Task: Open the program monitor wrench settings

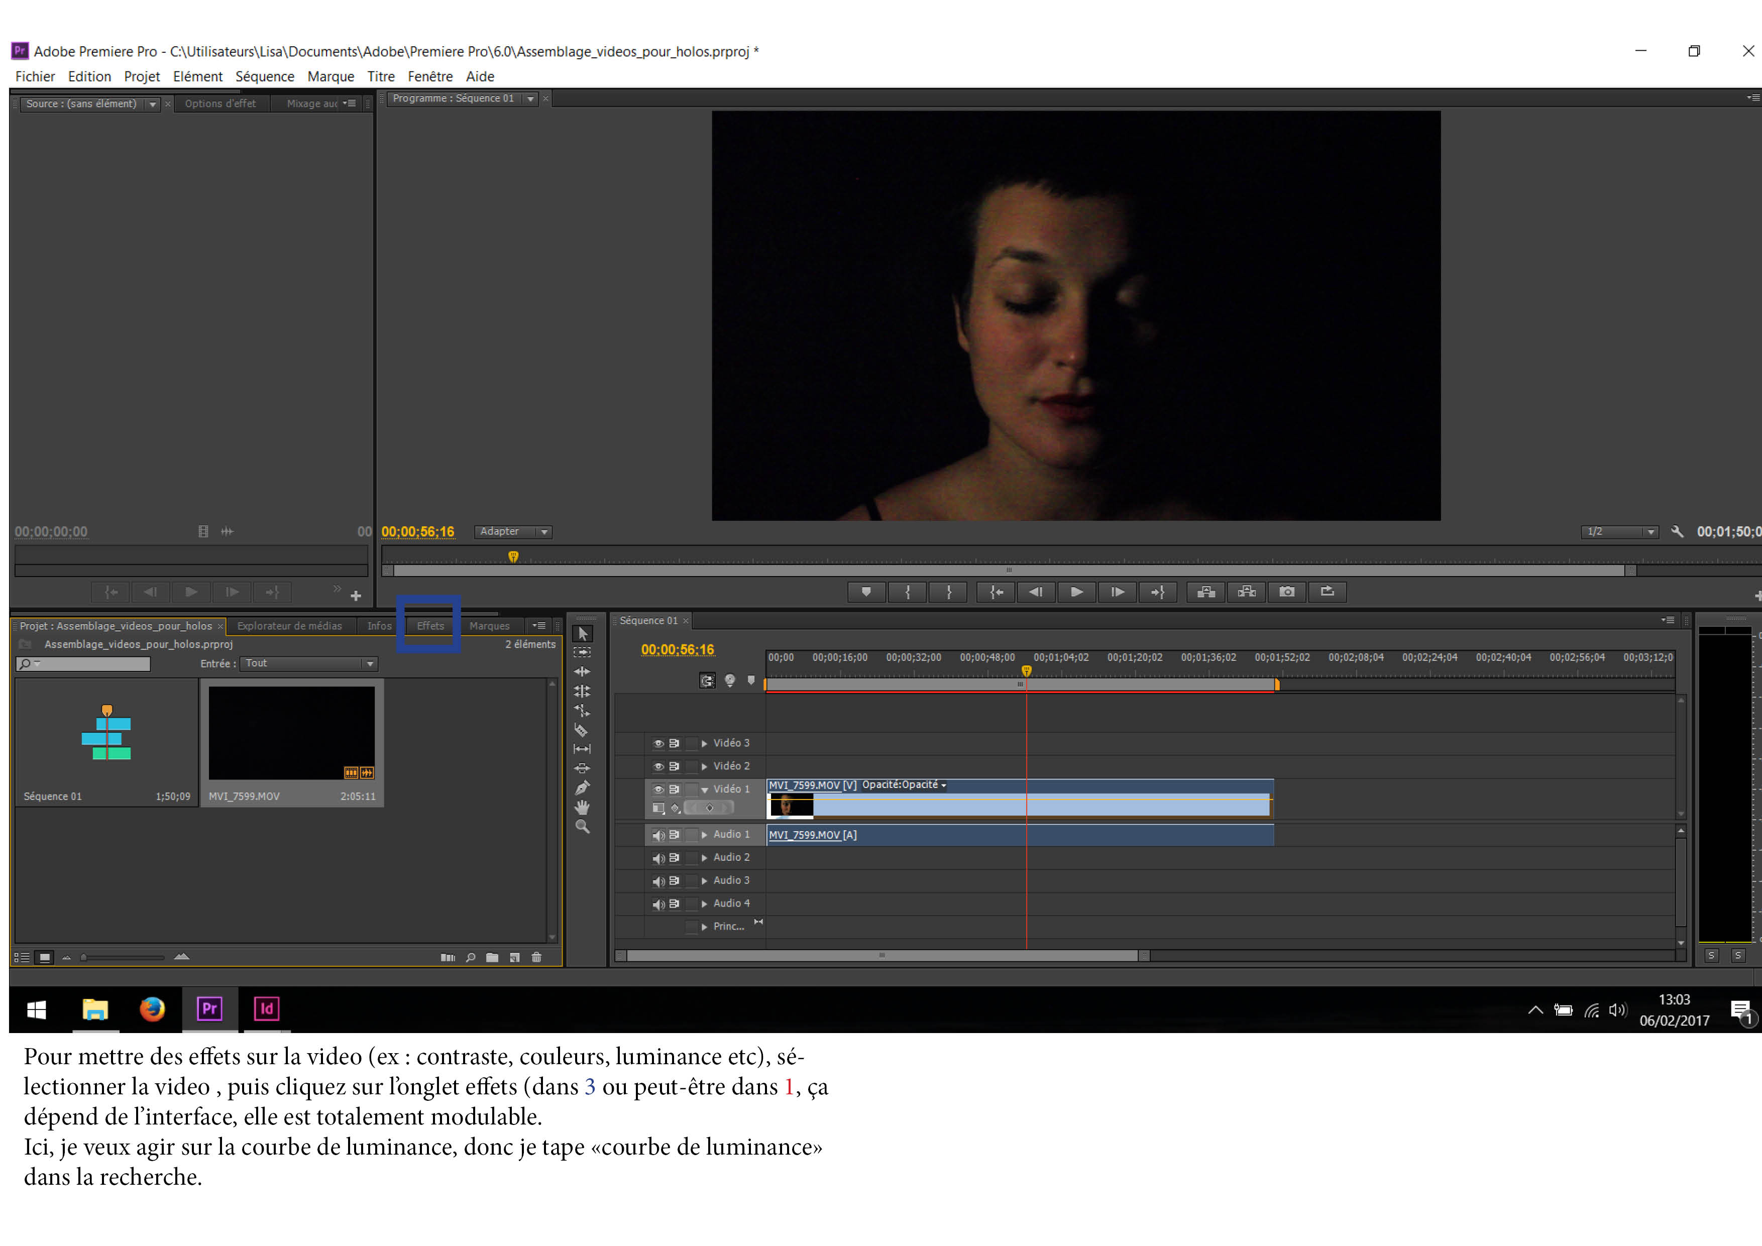Action: tap(1677, 532)
